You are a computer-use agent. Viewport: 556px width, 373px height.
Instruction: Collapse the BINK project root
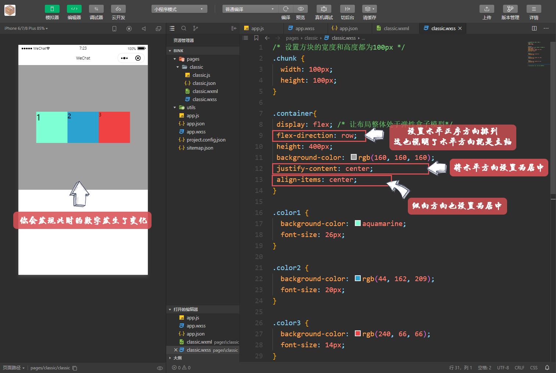(x=170, y=51)
